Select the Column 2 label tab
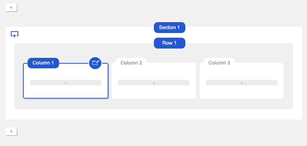 (x=131, y=63)
